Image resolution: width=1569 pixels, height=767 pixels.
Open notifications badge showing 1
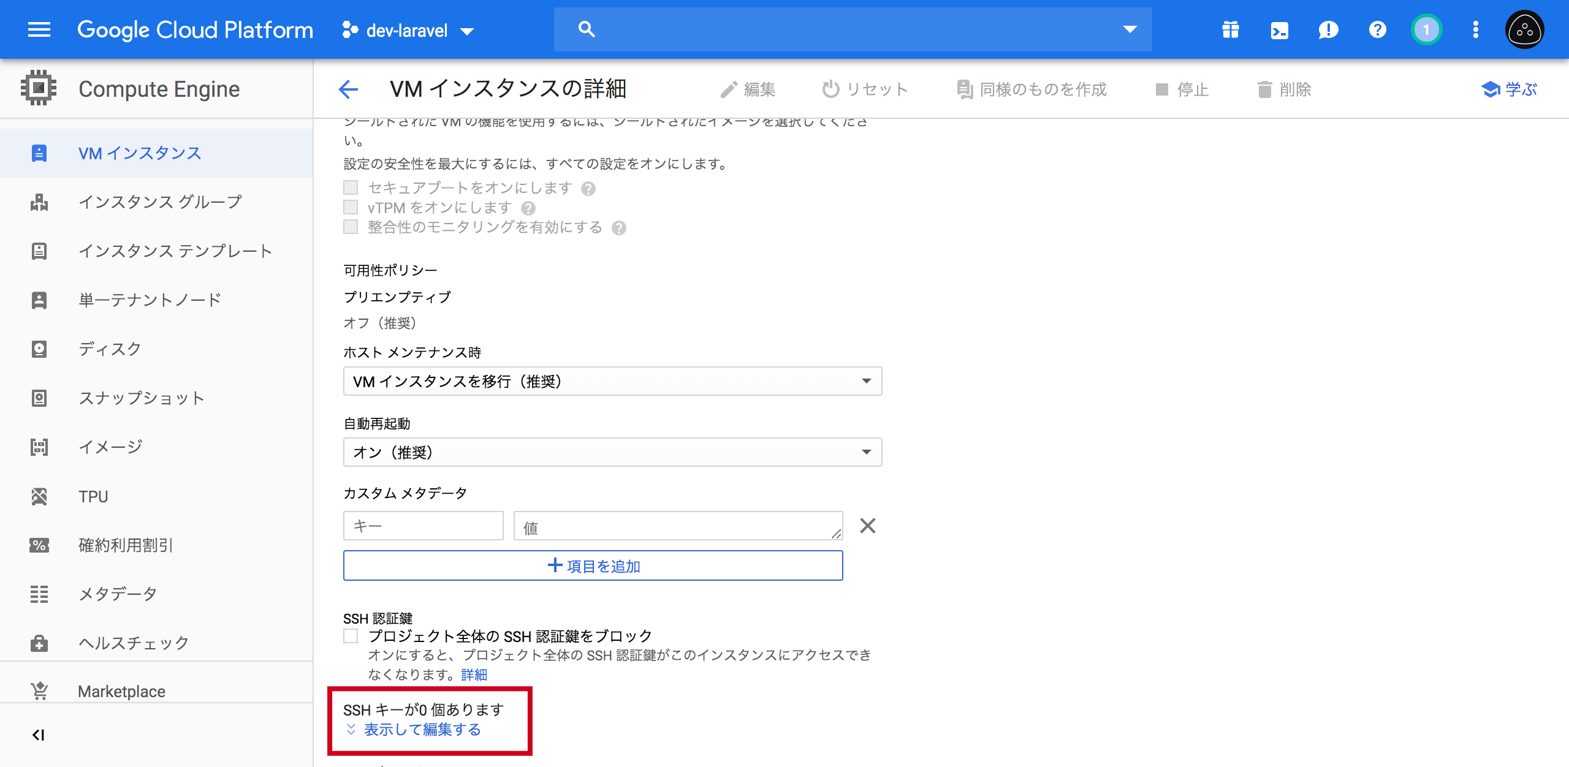pyautogui.click(x=1426, y=29)
